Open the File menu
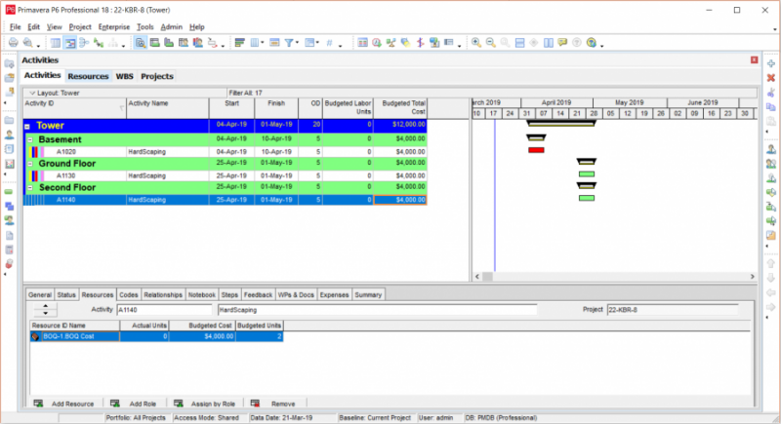This screenshot has width=781, height=424. (x=16, y=27)
